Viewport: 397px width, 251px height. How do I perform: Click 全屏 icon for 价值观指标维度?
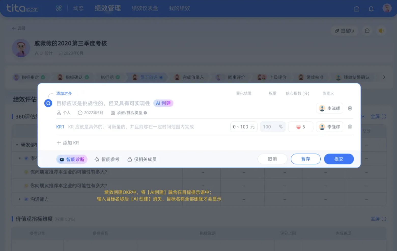pyautogui.click(x=378, y=219)
